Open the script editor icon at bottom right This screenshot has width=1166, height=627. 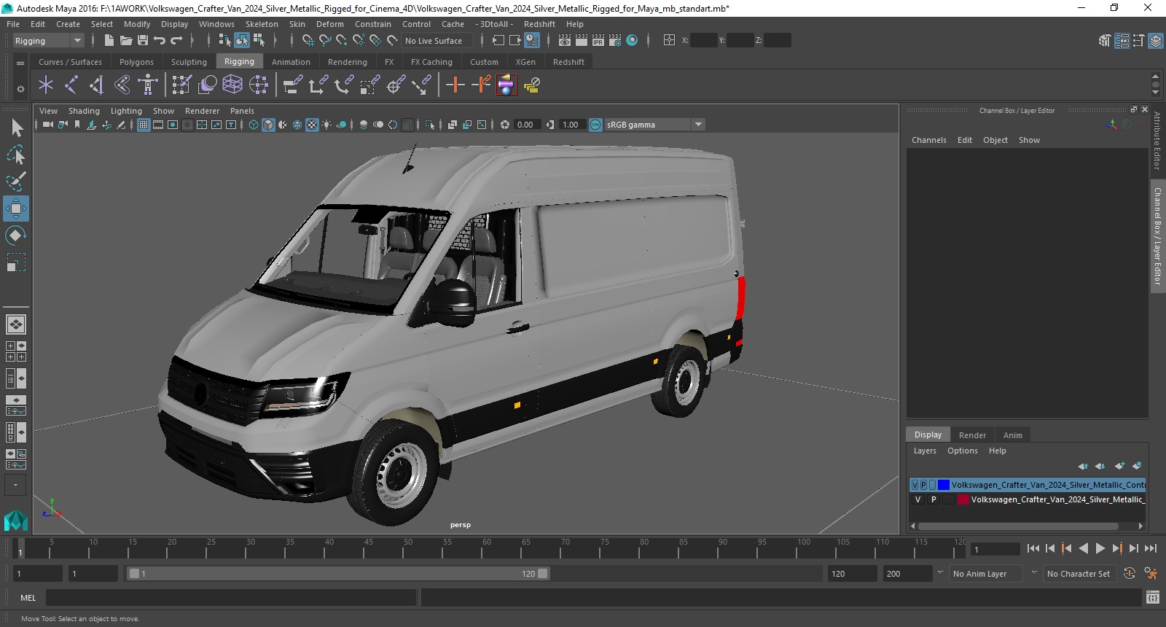1152,598
